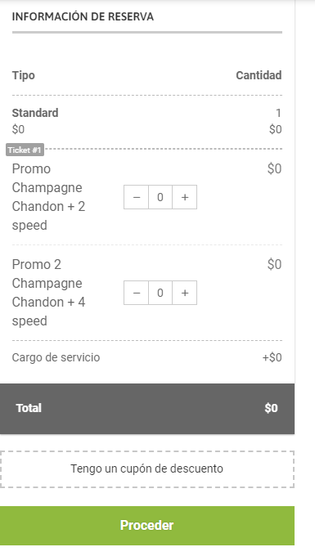This screenshot has width=315, height=556.
Task: Click the green Proceder button
Action: click(x=147, y=526)
